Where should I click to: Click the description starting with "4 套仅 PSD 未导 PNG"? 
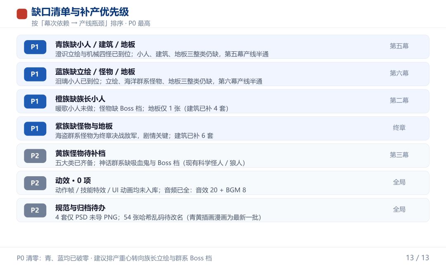pos(158,218)
